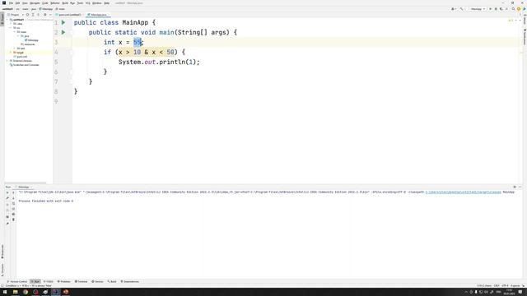The width and height of the screenshot is (527, 296).
Task: Toggle the Project side stripe button
Action: click(x=2, y=18)
